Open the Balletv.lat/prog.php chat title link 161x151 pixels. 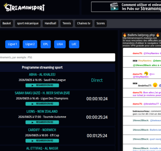coord(141,35)
